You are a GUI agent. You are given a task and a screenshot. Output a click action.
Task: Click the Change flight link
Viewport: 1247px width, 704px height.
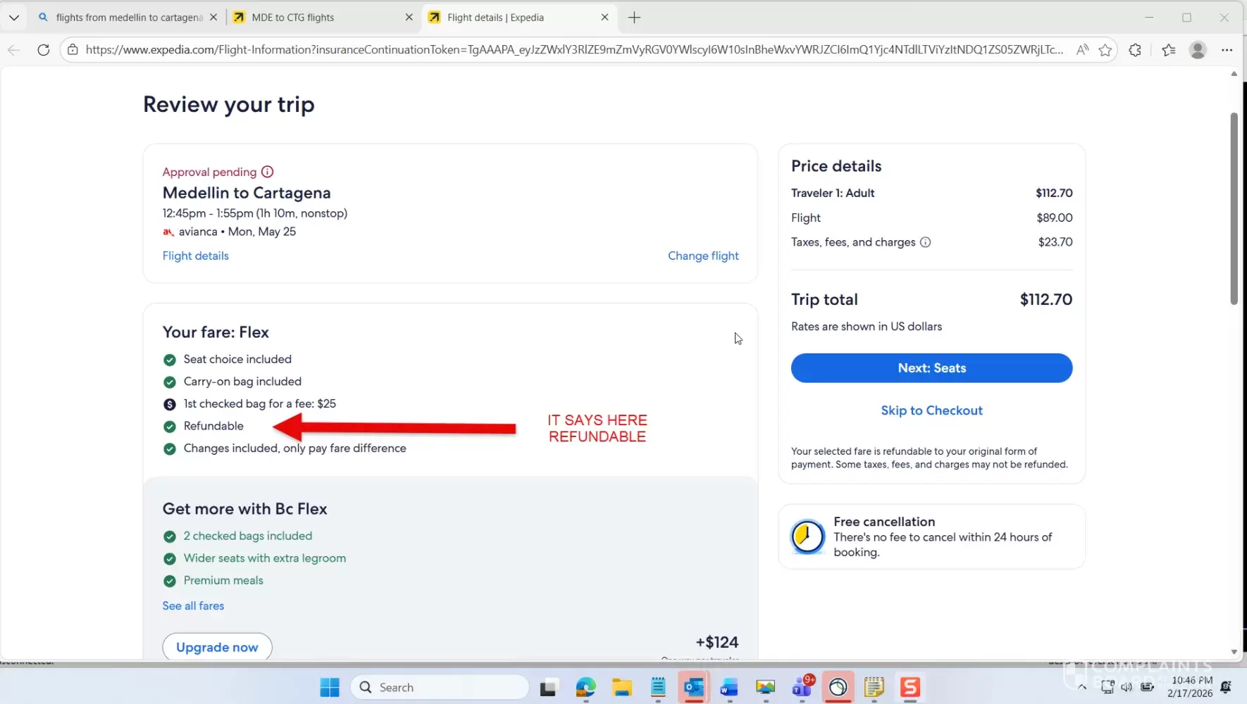click(x=702, y=256)
